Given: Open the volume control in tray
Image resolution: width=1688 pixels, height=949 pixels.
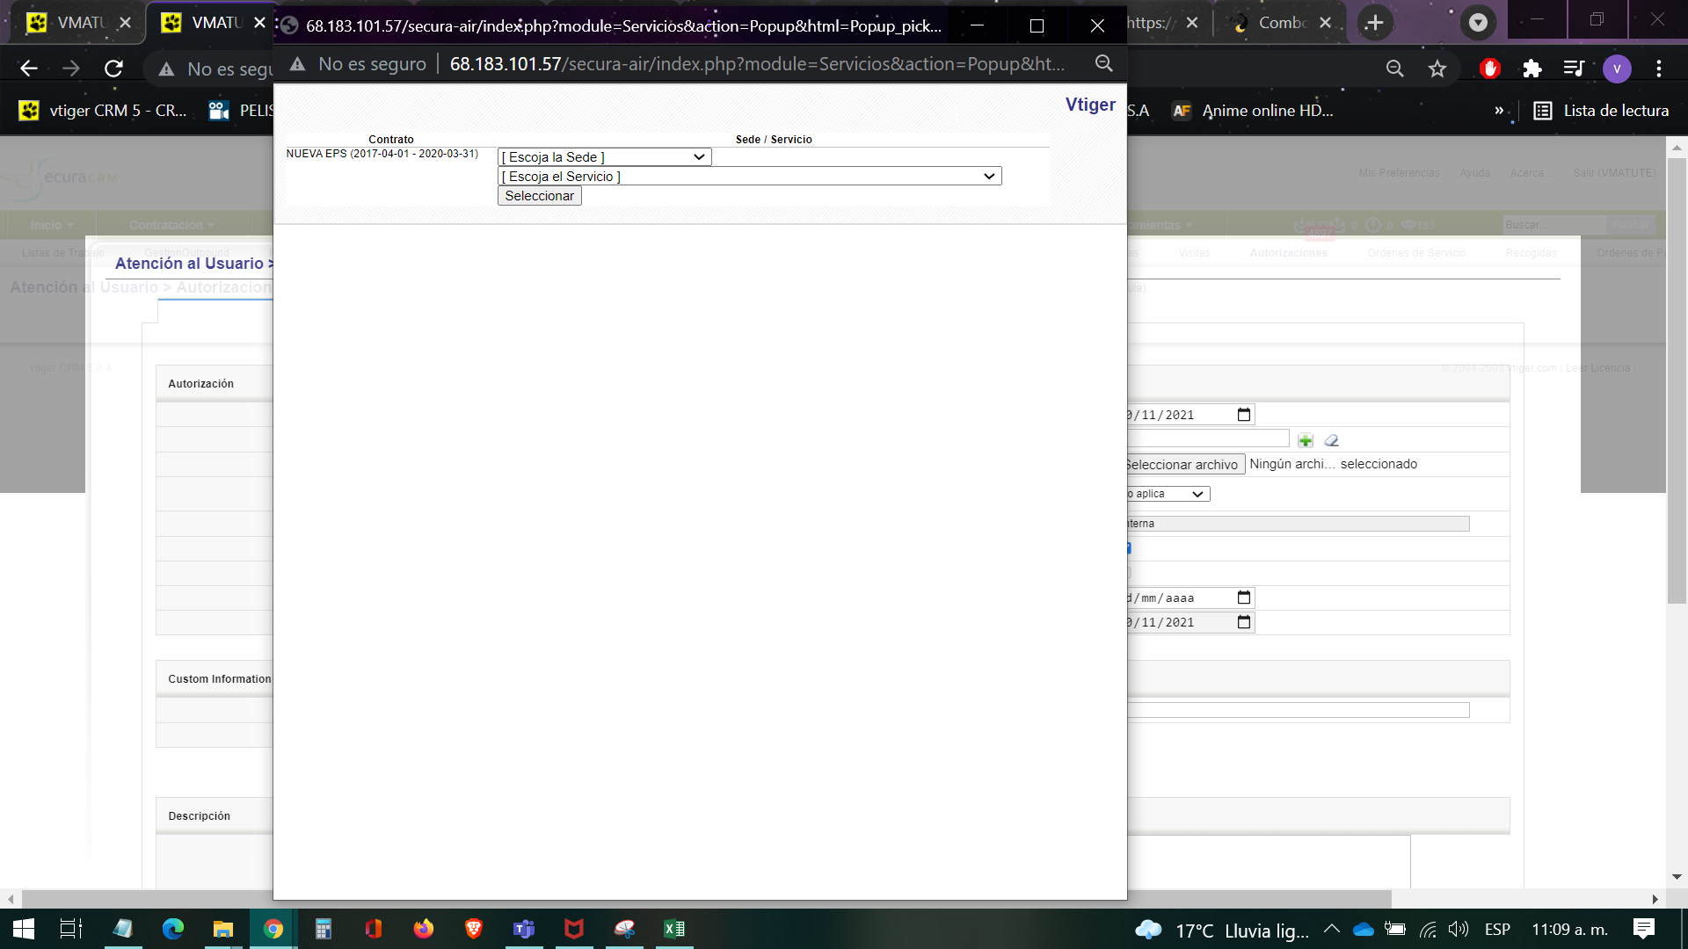Looking at the screenshot, I should tap(1459, 929).
